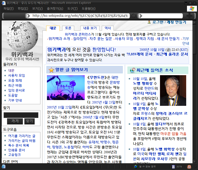This screenshot has height=170, width=198.
Task: Switch to the 내용 보기 tab
Action: pyautogui.click(x=90, y=28)
